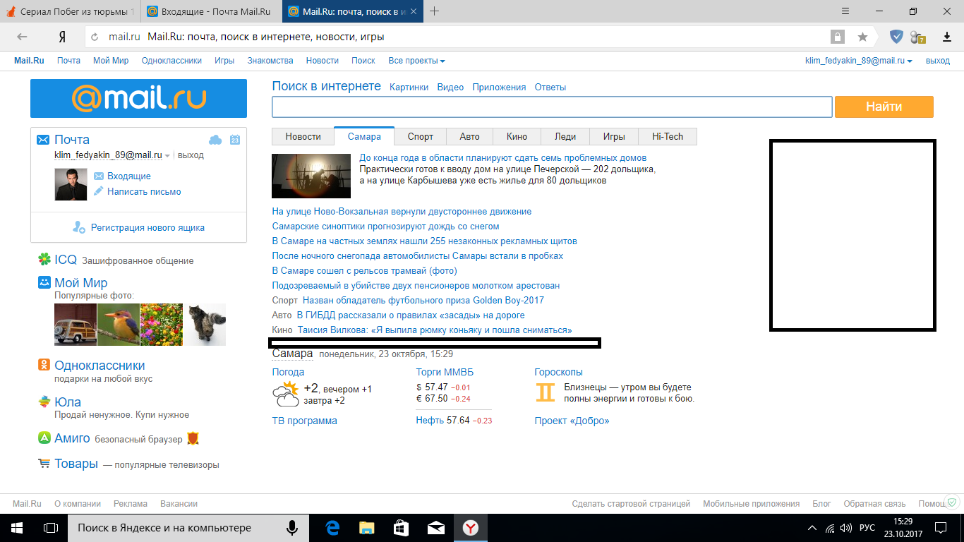The width and height of the screenshot is (964, 542).
Task: Switch to the Новости tab
Action: pyautogui.click(x=303, y=137)
